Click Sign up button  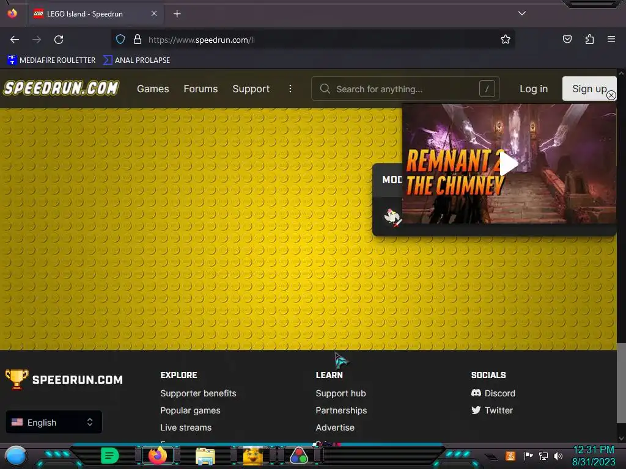point(589,89)
